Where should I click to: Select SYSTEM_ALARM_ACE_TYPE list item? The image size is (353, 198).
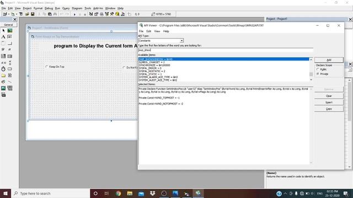[224, 77]
